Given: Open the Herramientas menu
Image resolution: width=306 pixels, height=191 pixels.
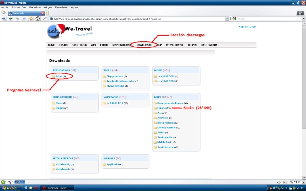Looking at the screenshot, I should tap(62, 7).
